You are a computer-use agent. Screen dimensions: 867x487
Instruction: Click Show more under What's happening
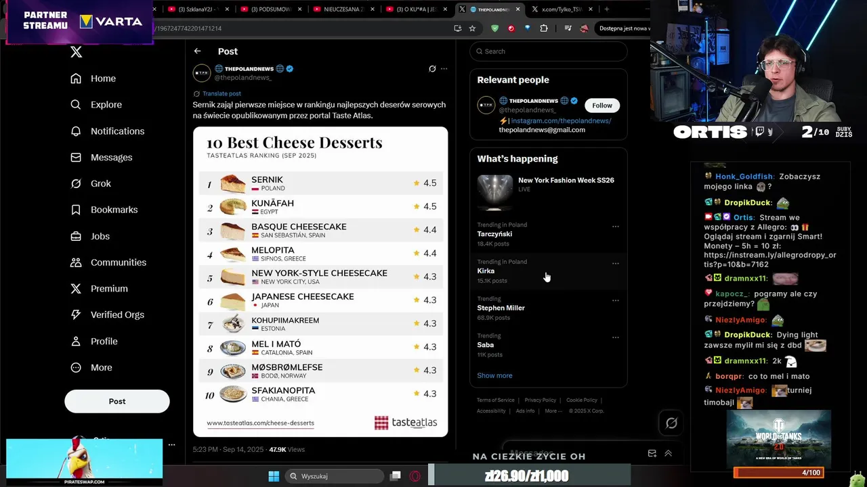494,375
